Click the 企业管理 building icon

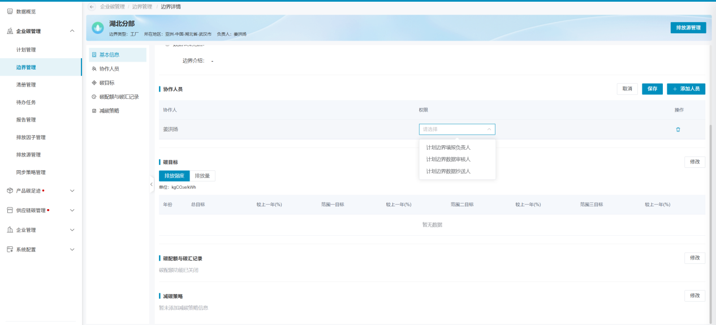[x=10, y=230]
